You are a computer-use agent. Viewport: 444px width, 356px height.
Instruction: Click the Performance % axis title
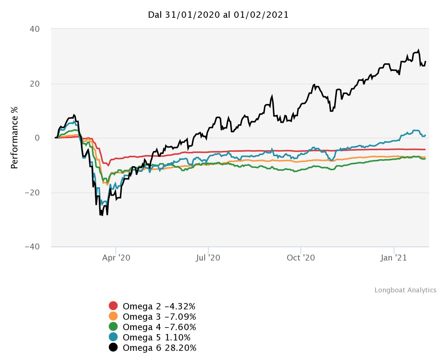[x=14, y=137]
